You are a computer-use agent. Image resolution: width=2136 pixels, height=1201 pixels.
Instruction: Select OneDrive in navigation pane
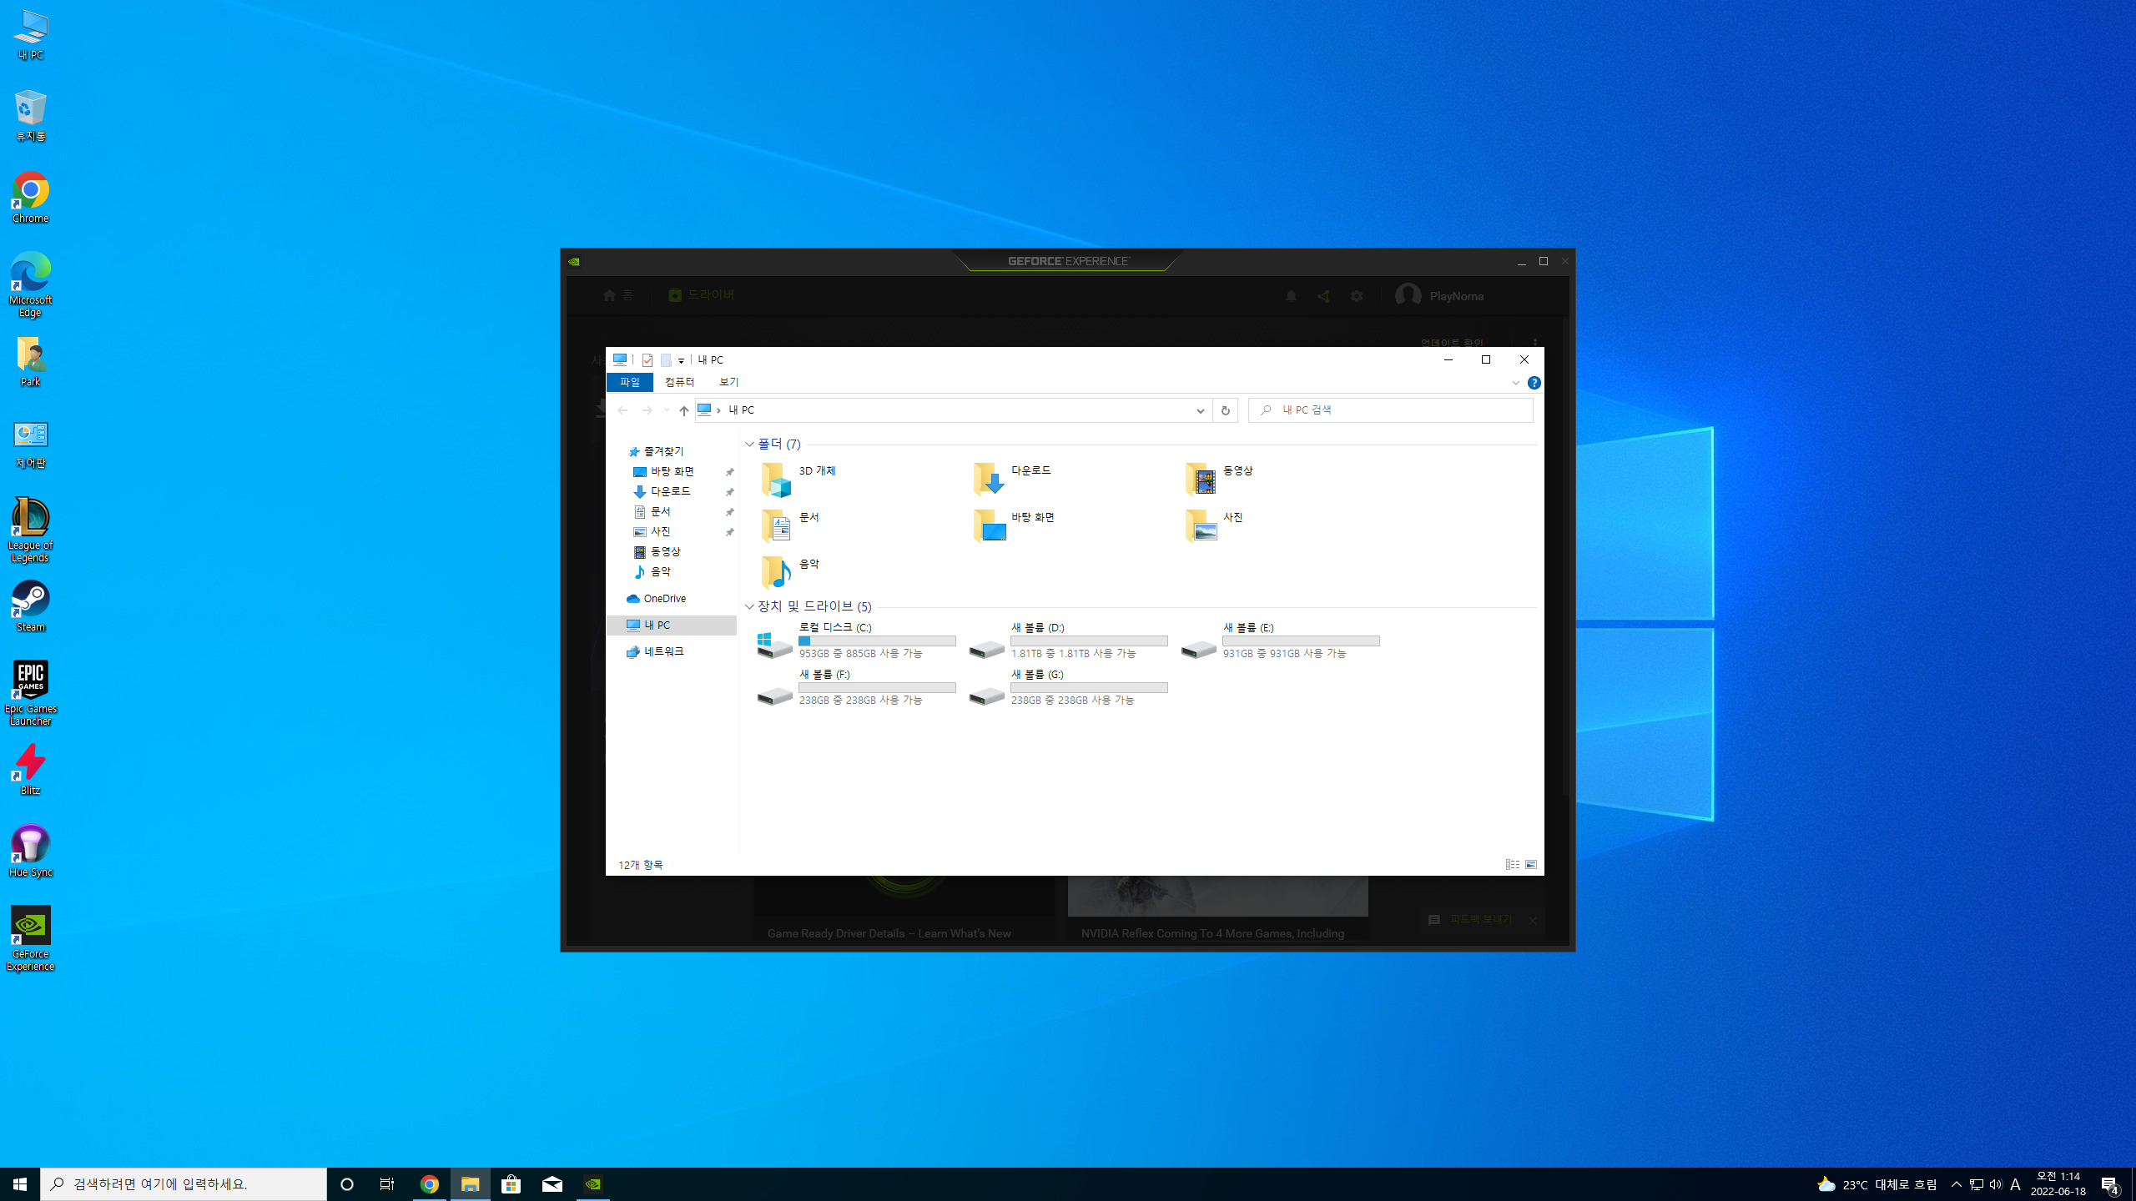[664, 599]
